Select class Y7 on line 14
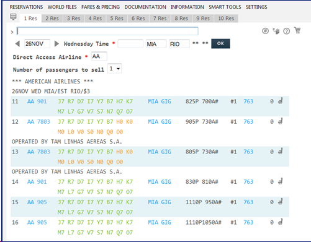The width and height of the screenshot is (311, 242). click(100, 182)
